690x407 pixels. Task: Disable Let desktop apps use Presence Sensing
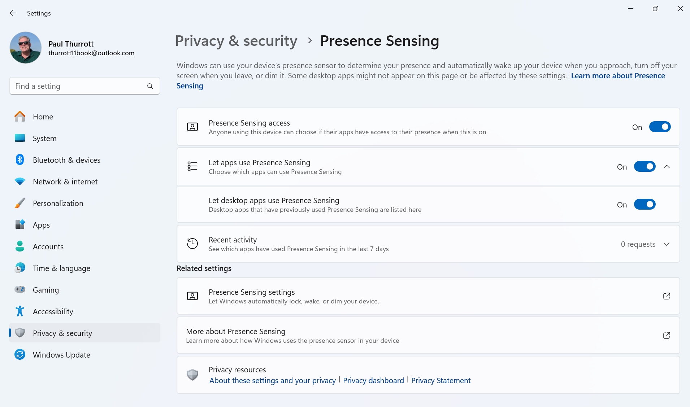645,205
